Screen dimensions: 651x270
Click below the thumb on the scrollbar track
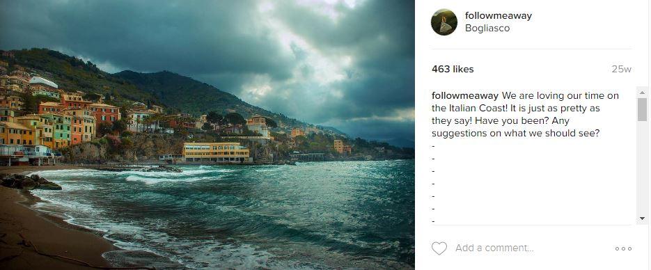(642, 166)
